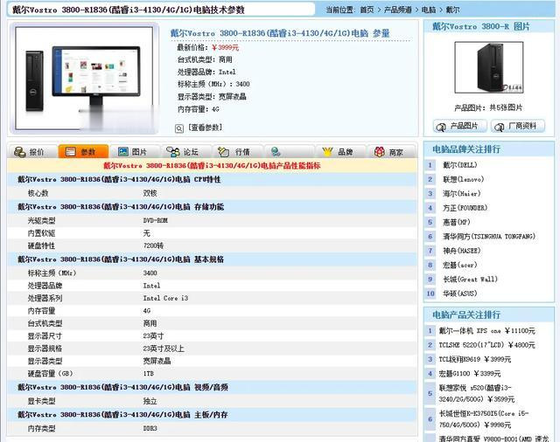The image size is (560, 442).
Task: Click the coins icon on 报价 tab
Action: tap(19, 152)
